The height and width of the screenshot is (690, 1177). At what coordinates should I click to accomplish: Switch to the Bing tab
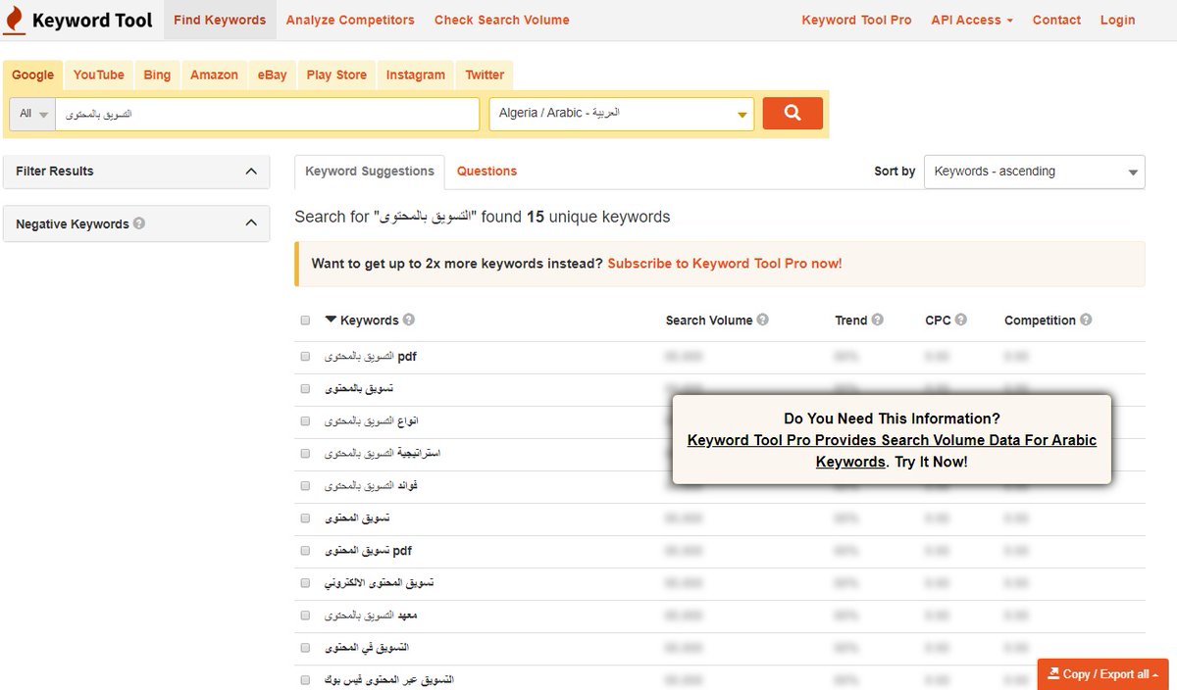click(x=157, y=74)
